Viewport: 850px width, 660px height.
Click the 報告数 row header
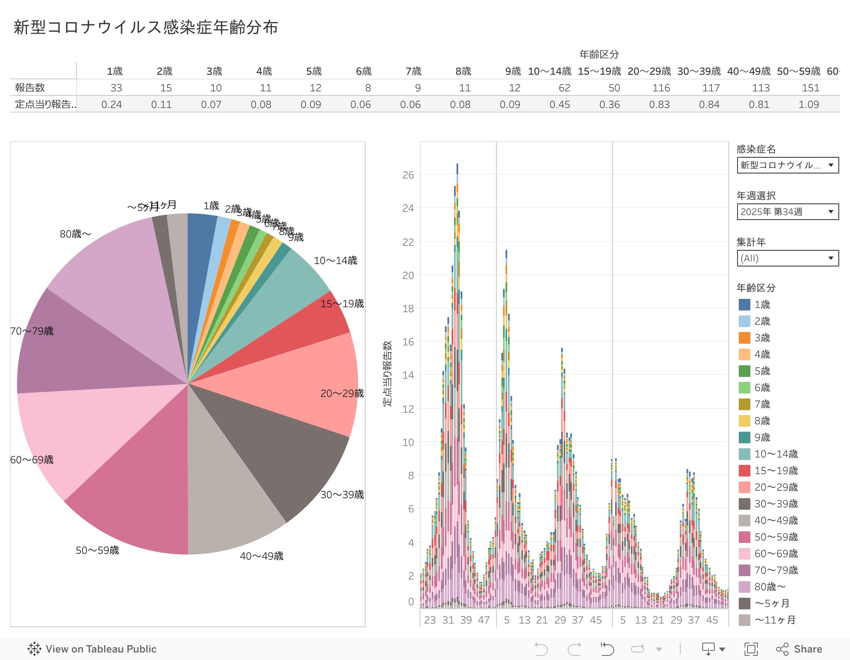(30, 88)
